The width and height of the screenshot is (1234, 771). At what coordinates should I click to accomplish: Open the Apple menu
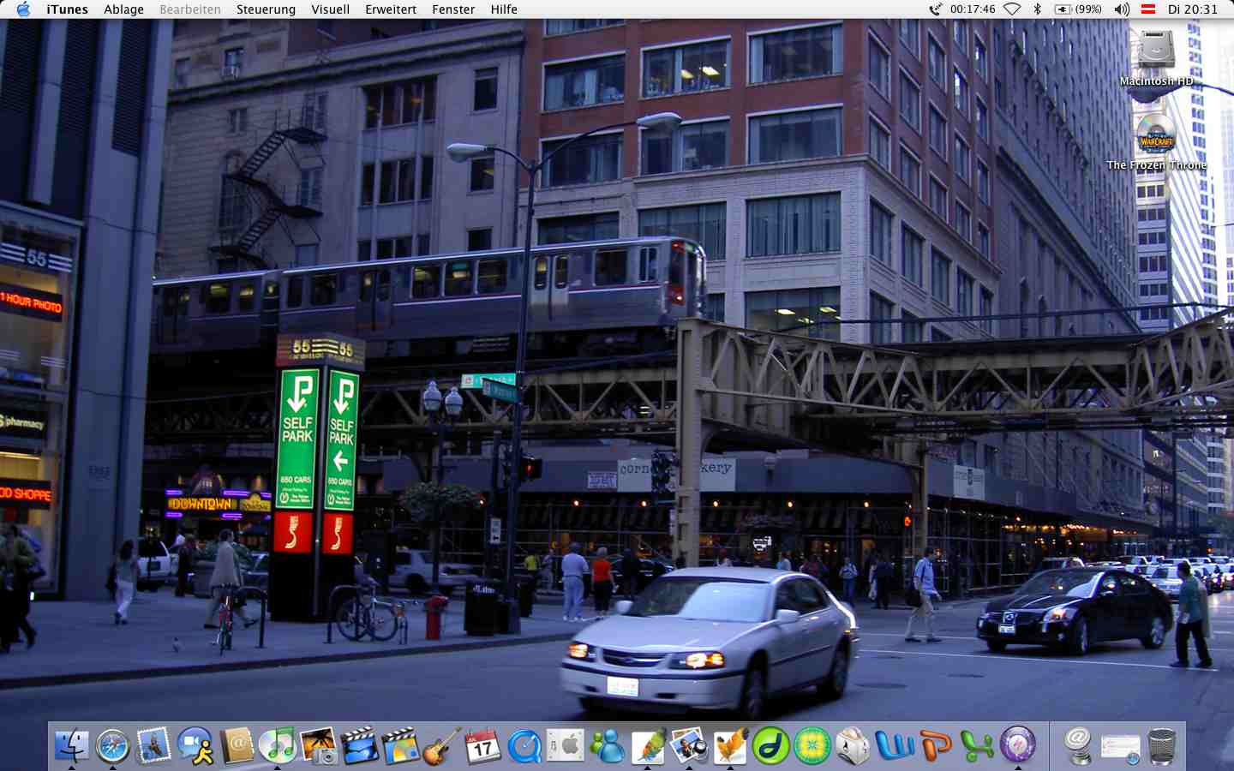23,9
